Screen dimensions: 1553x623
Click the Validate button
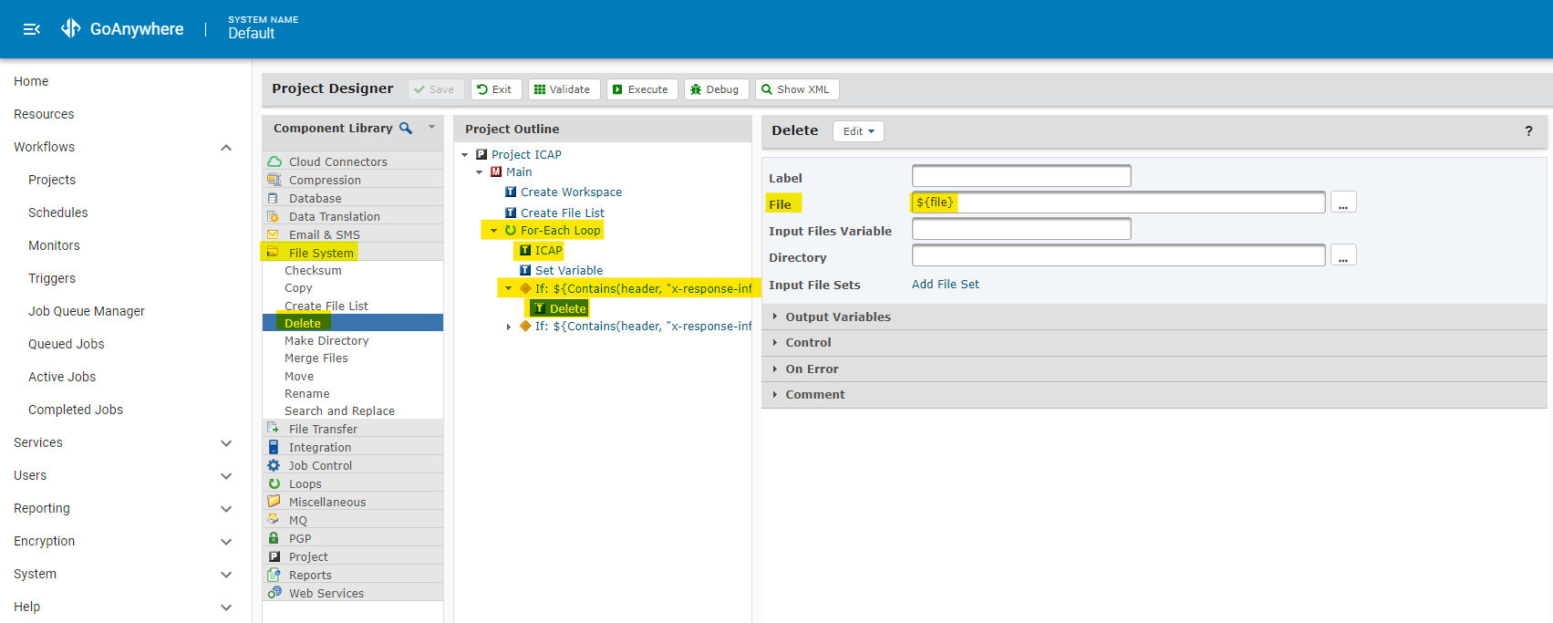coord(564,89)
